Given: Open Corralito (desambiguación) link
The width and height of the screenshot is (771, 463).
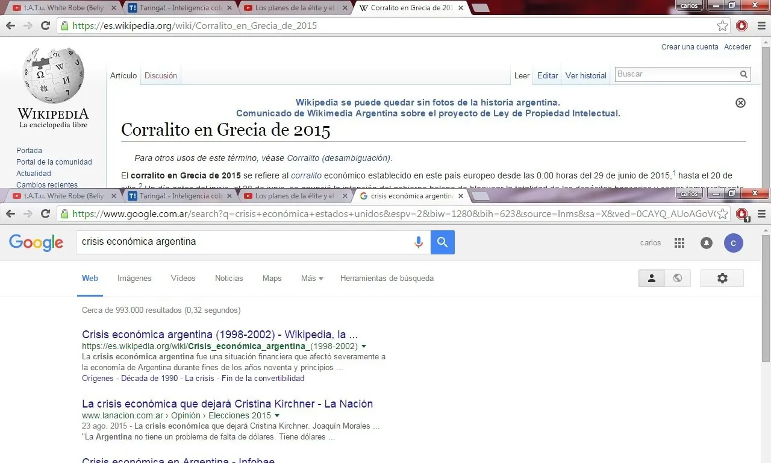Looking at the screenshot, I should 339,159.
